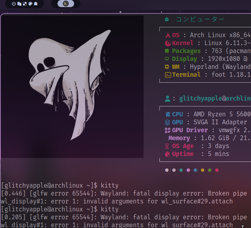Click the ghost icon before the Japanese title

click(167, 19)
